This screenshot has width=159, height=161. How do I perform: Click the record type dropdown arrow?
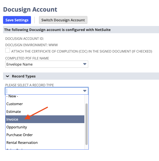pos(85,91)
